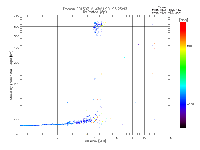Click the y-axis tick label '100' km

tap(16, 120)
